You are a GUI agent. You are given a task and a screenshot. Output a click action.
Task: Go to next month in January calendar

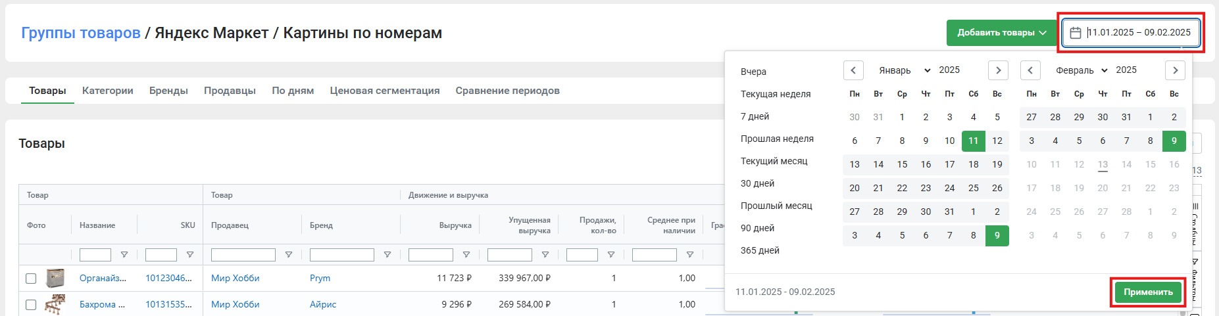pyautogui.click(x=998, y=70)
